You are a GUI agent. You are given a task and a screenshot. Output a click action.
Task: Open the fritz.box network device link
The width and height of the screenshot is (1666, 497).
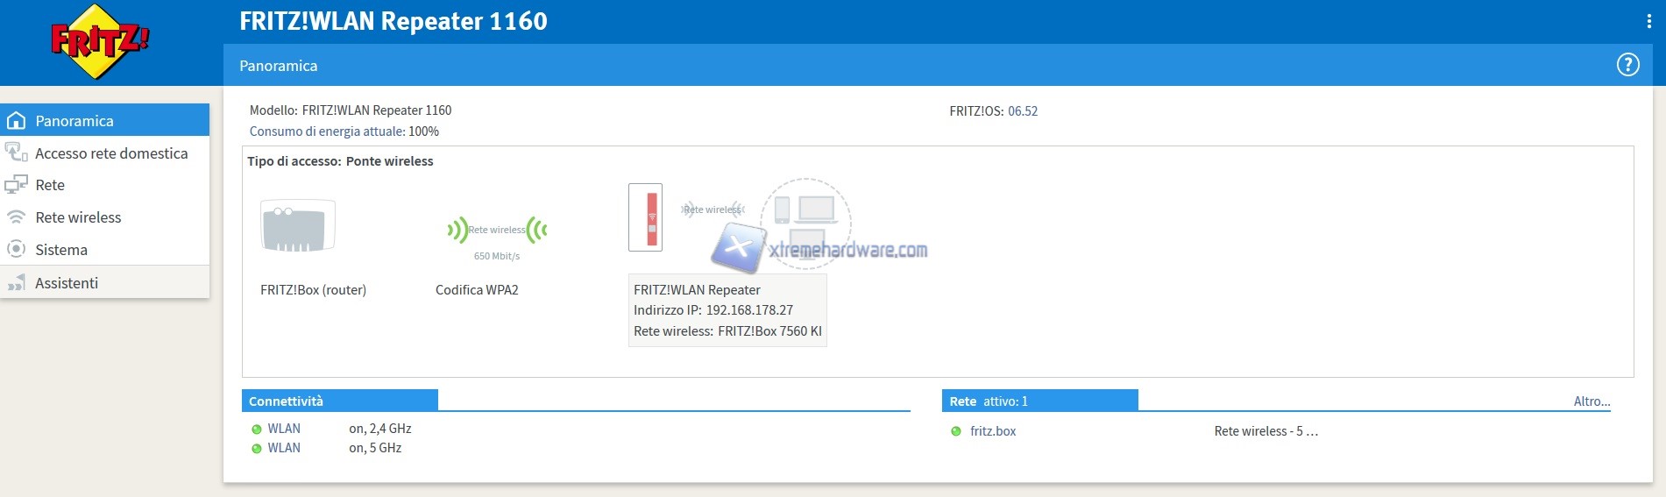[x=993, y=431]
